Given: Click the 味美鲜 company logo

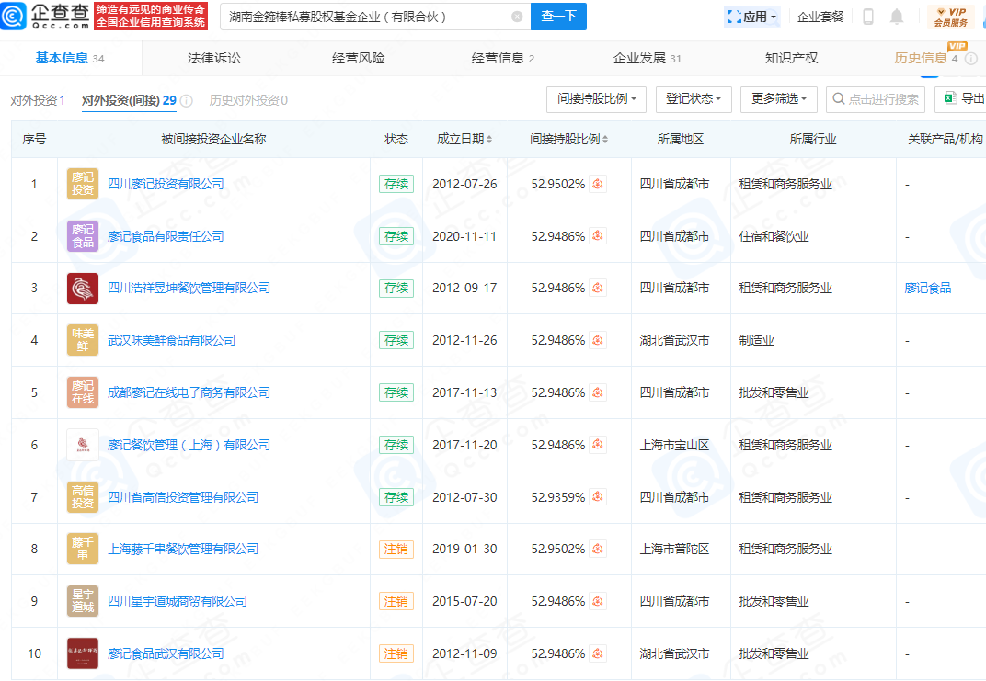Looking at the screenshot, I should 83,340.
